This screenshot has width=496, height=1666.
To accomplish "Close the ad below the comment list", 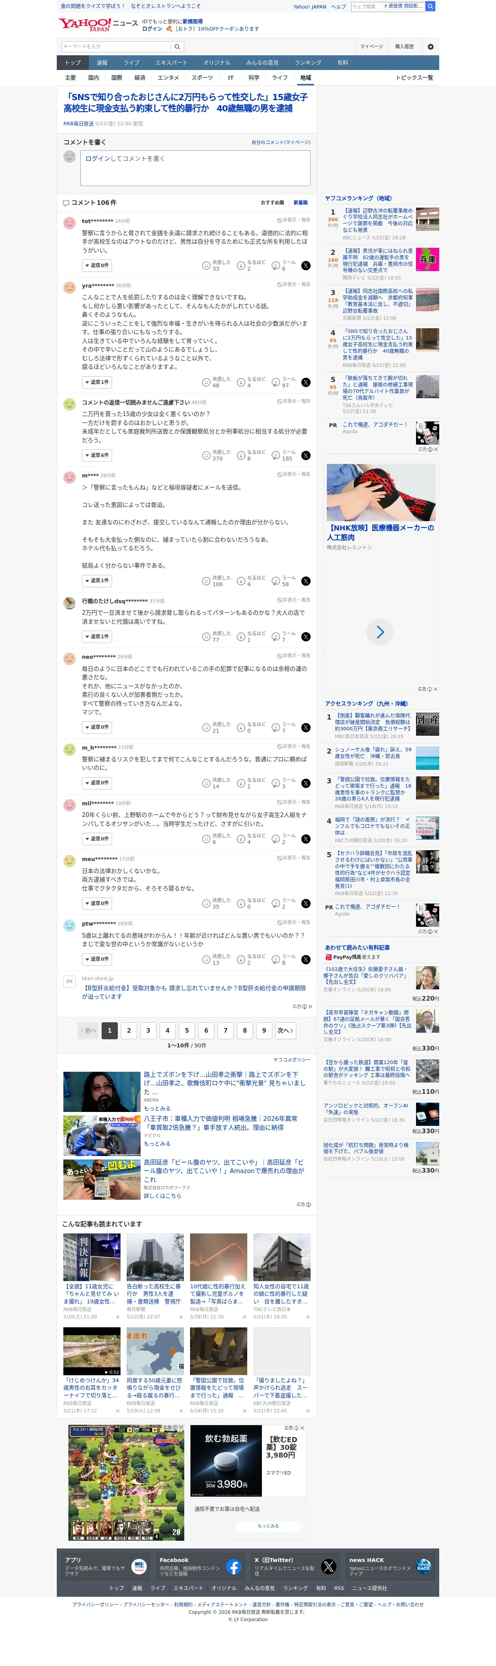I will tap(311, 1007).
